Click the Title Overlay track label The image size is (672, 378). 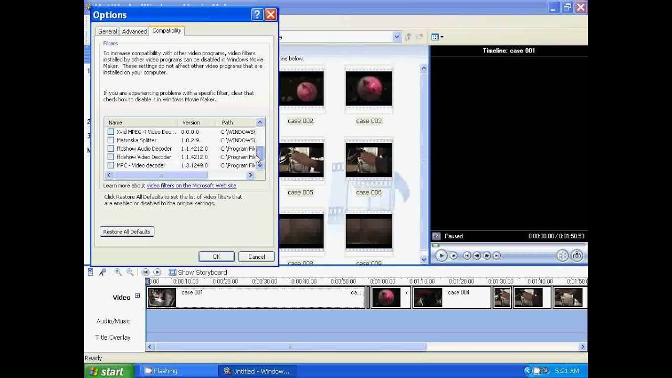pos(113,338)
